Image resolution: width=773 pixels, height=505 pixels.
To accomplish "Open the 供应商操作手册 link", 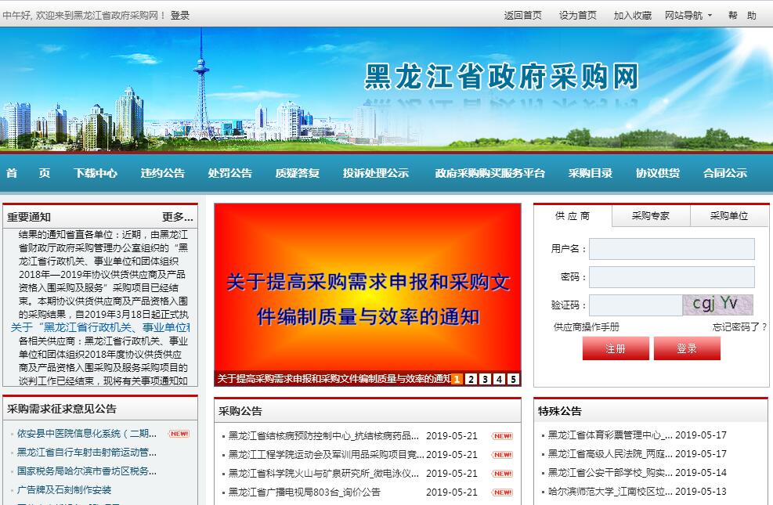I will (x=586, y=327).
